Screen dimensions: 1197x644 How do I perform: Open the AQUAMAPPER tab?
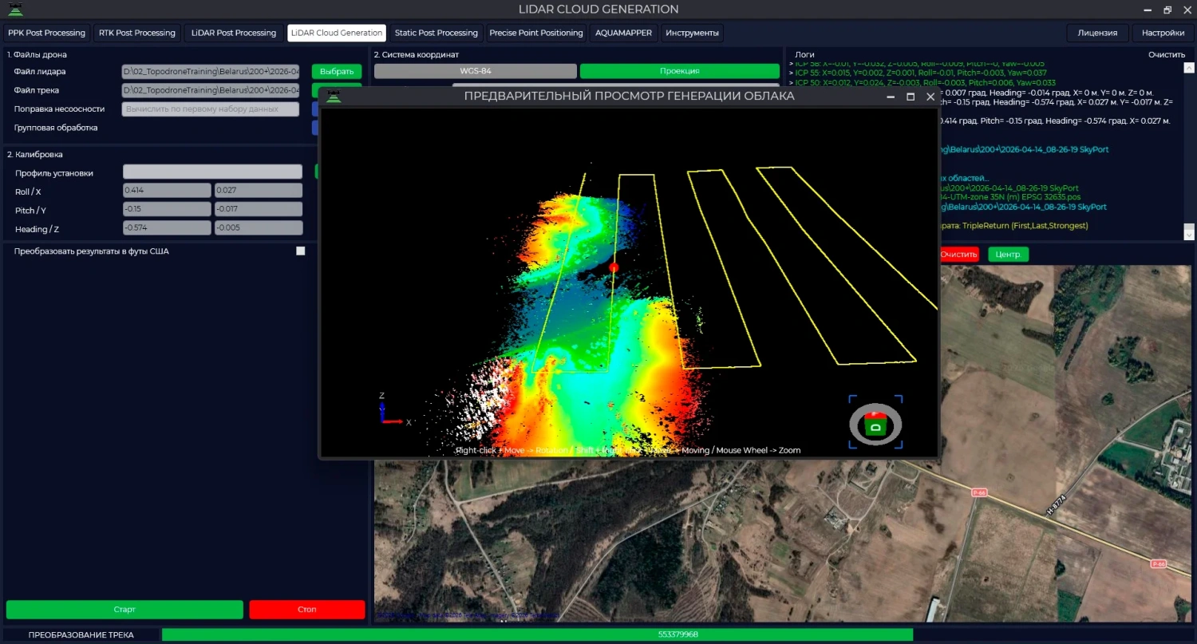pyautogui.click(x=623, y=33)
